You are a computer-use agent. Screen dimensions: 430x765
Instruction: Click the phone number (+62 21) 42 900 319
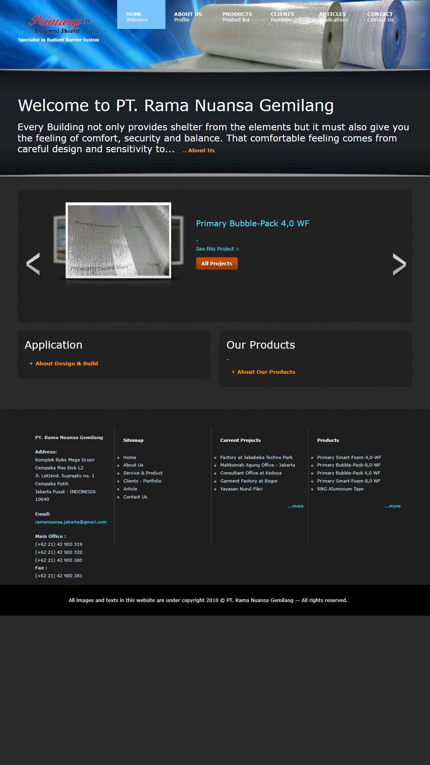[59, 544]
